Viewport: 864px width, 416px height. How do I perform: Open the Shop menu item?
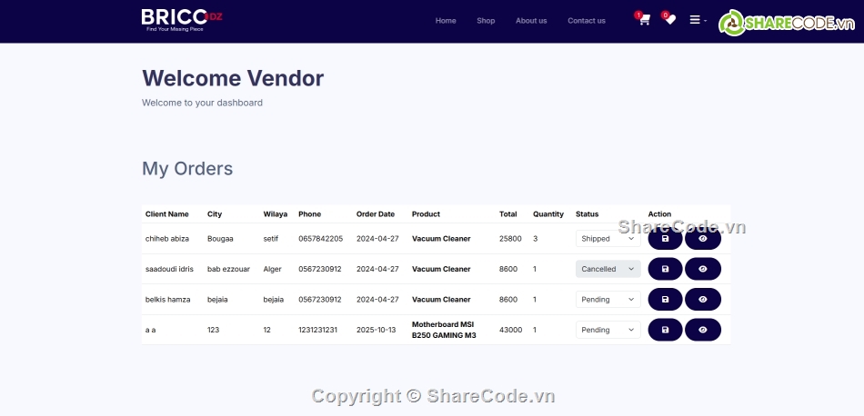pyautogui.click(x=486, y=21)
